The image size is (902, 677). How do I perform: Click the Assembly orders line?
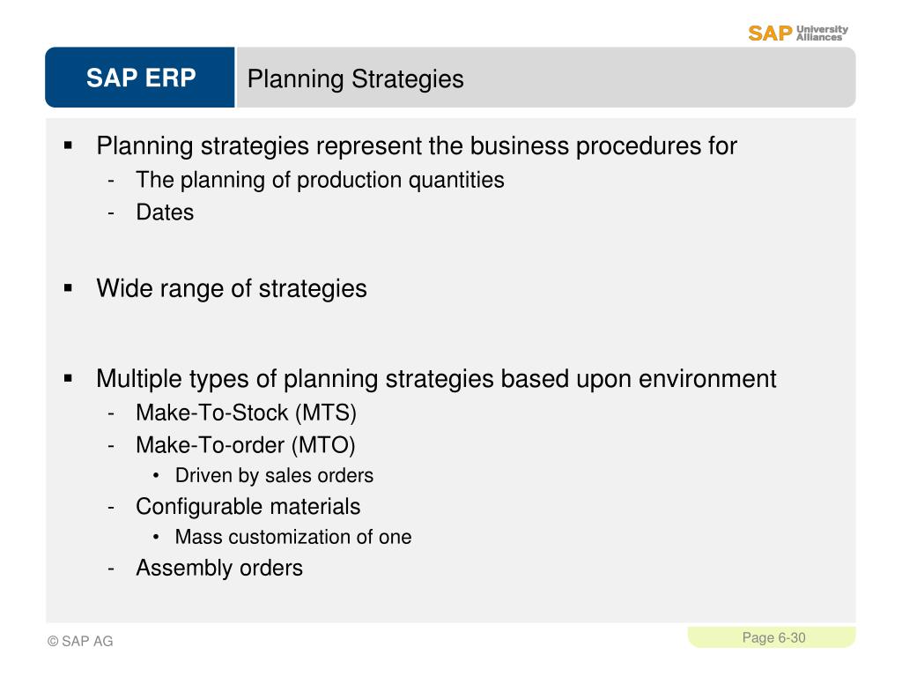tap(219, 569)
